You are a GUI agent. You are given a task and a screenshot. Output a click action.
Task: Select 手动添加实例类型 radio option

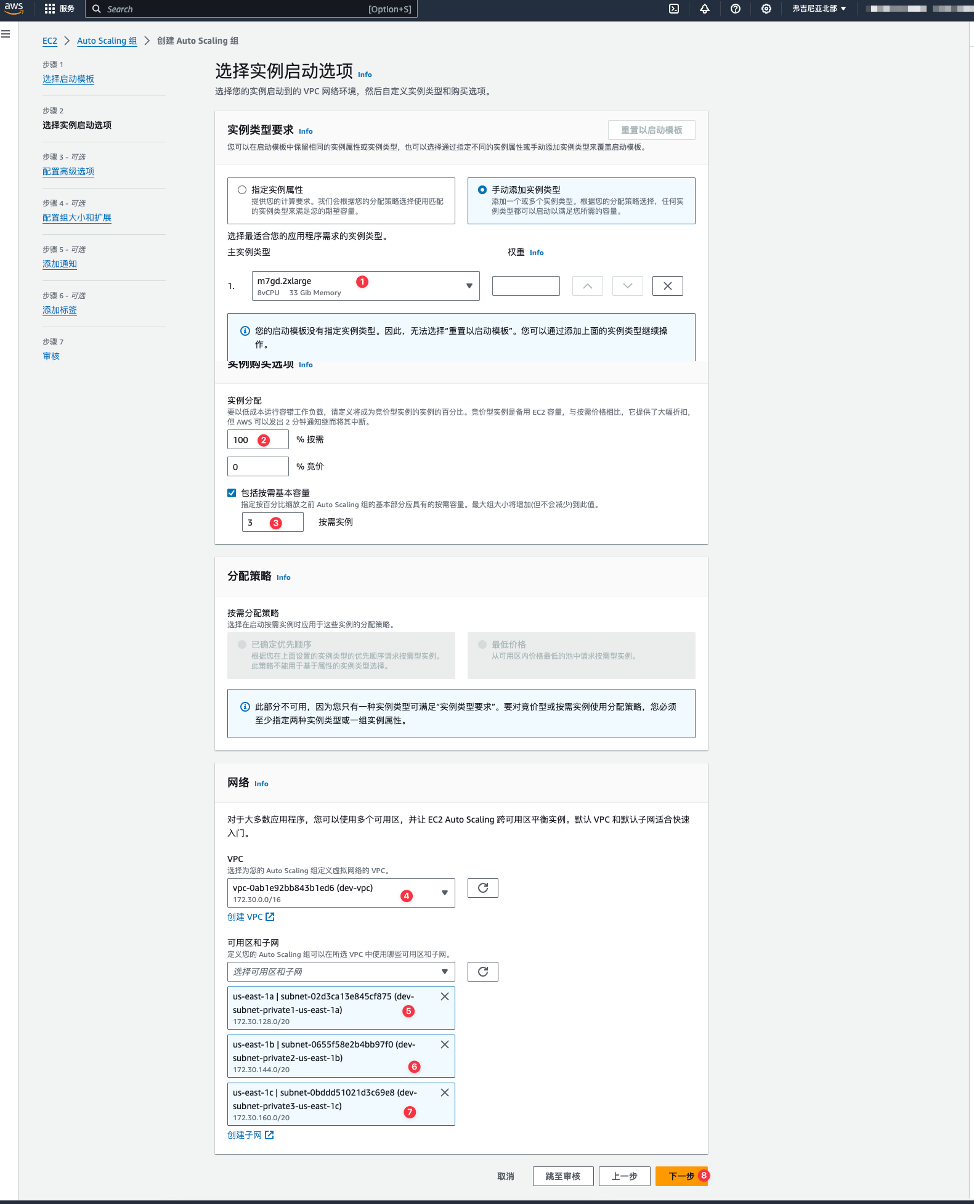point(482,190)
